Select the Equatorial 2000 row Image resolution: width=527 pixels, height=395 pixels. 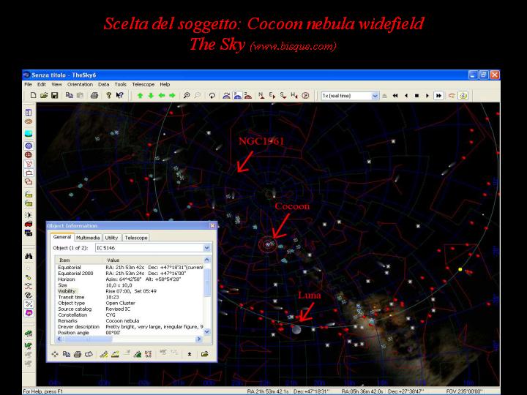(x=130, y=274)
